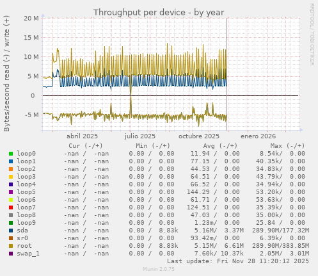Click the loop1 blue color swatch
The height and width of the screenshot is (276, 318).
coord(11,161)
